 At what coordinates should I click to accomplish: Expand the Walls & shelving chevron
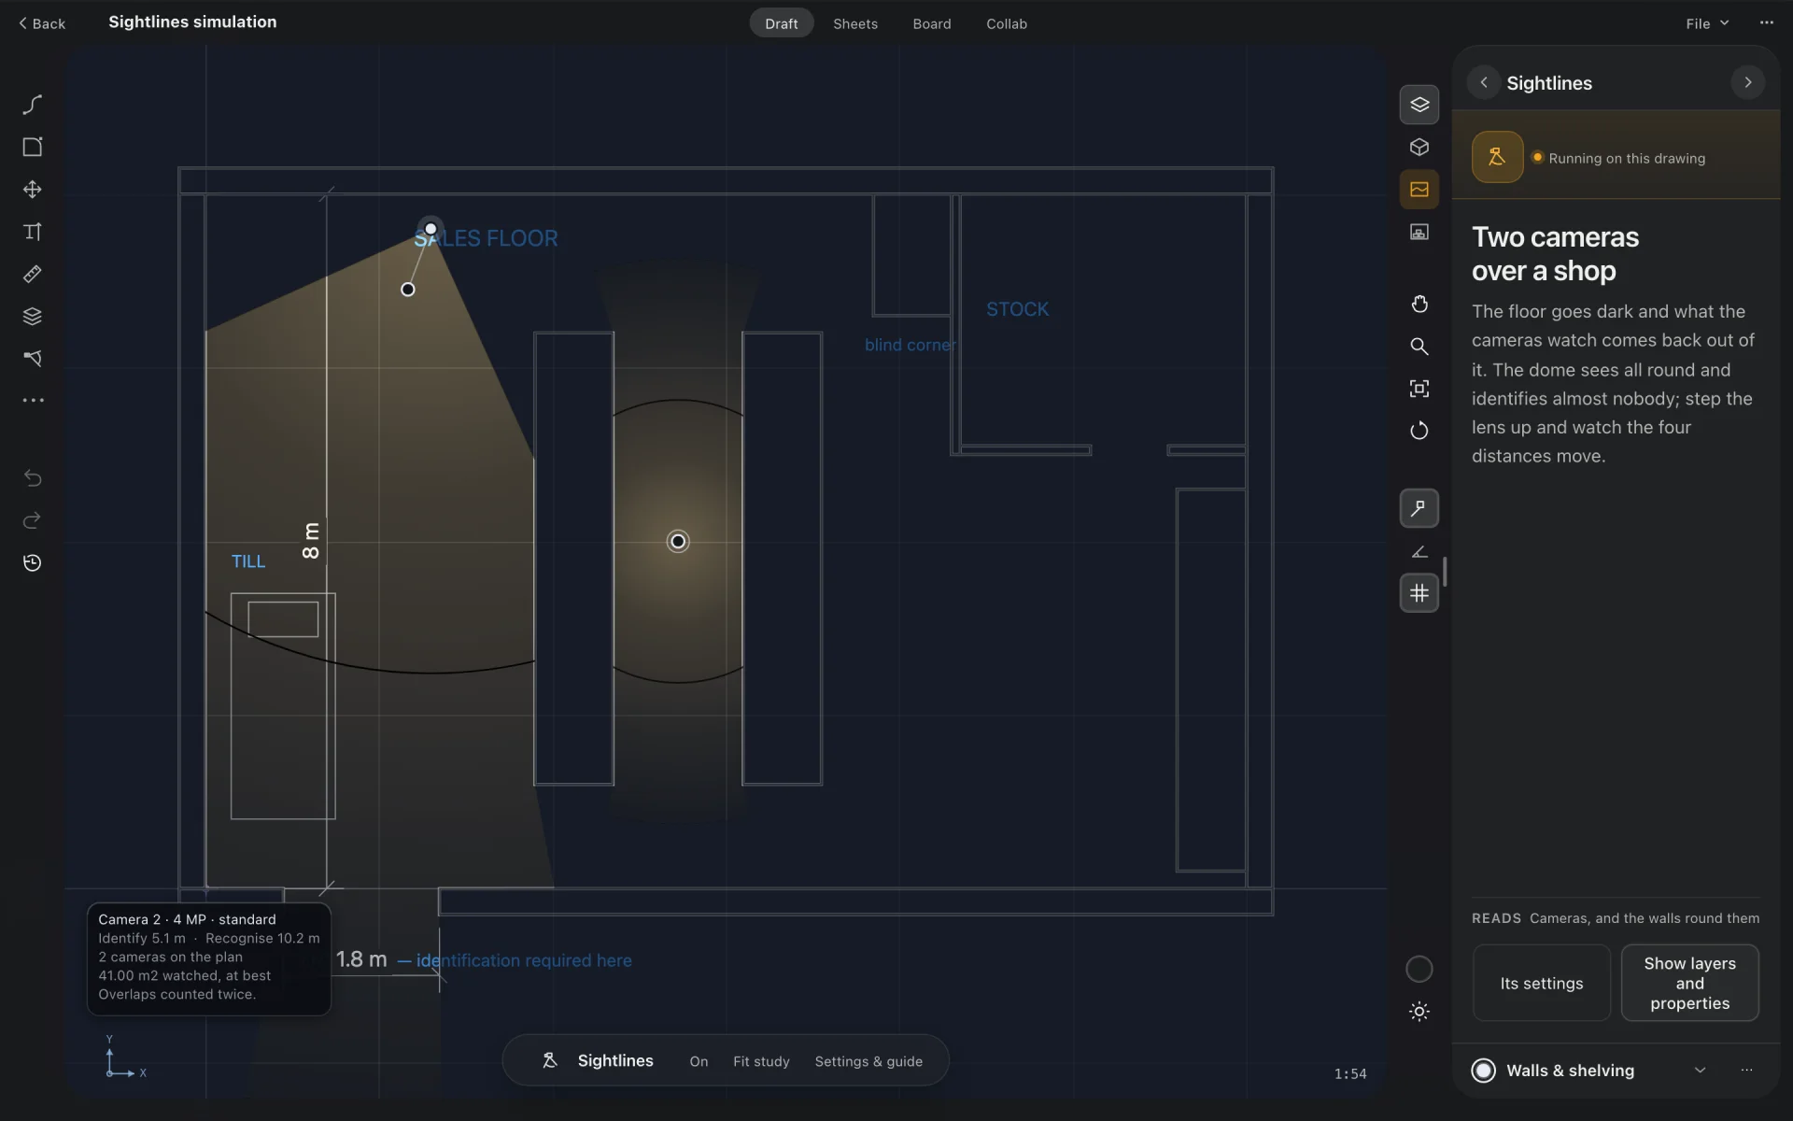pos(1700,1071)
